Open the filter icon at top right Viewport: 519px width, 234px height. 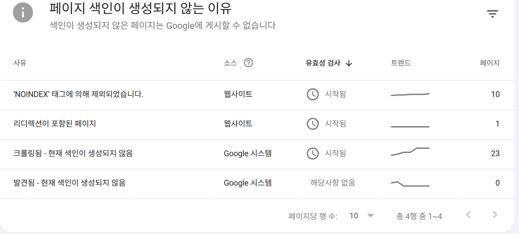492,14
